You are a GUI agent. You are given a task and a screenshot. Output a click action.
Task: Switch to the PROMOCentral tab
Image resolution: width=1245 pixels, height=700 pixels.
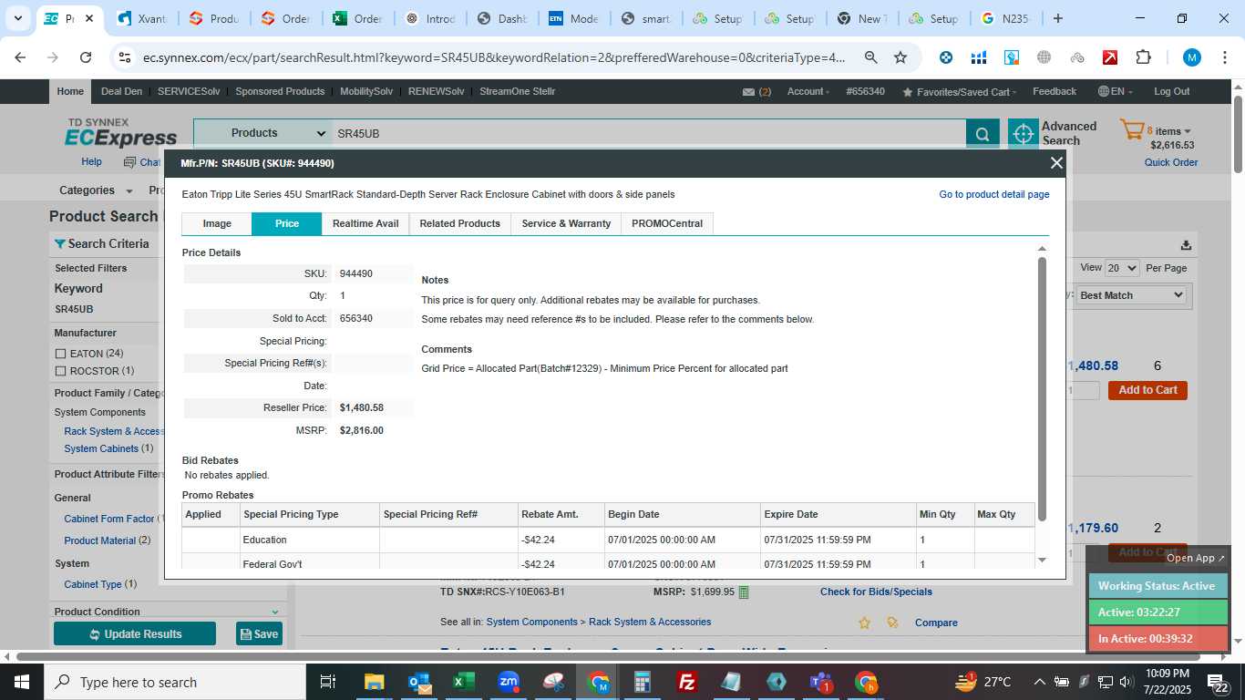coord(667,223)
